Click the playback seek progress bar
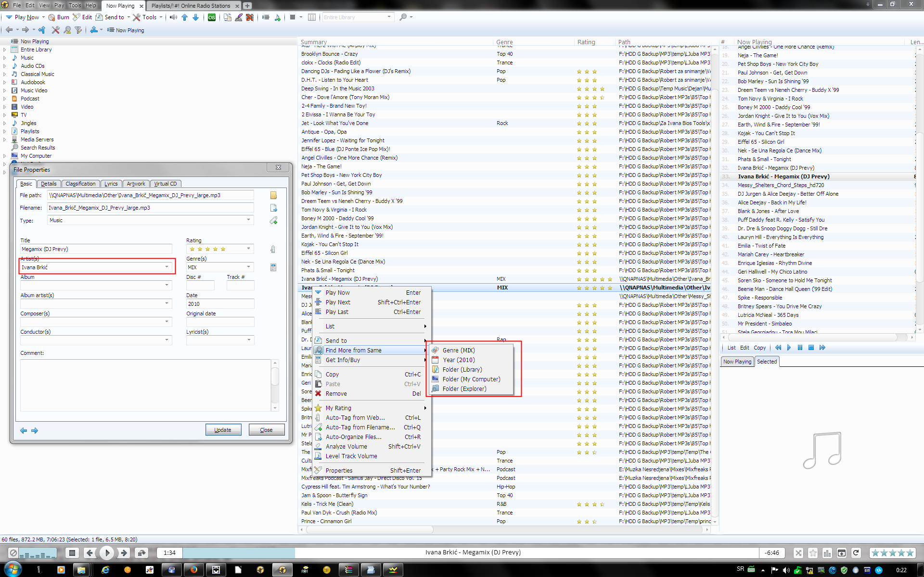 coord(472,553)
